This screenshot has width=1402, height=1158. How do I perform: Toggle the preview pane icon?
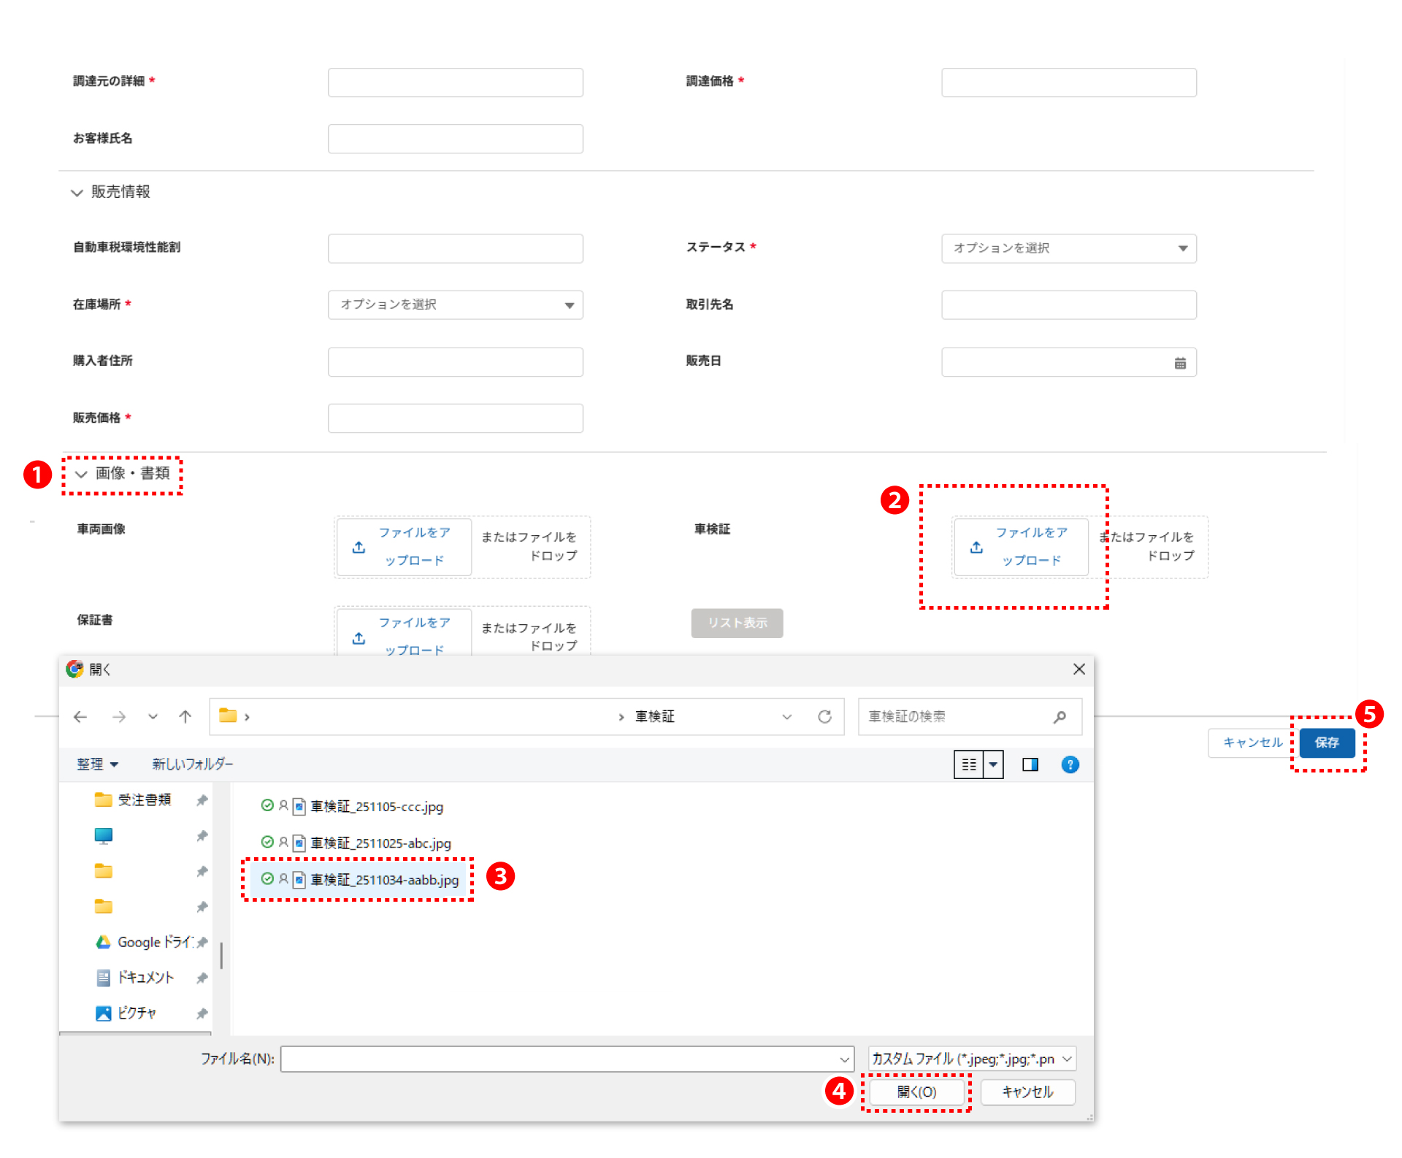point(1030,764)
